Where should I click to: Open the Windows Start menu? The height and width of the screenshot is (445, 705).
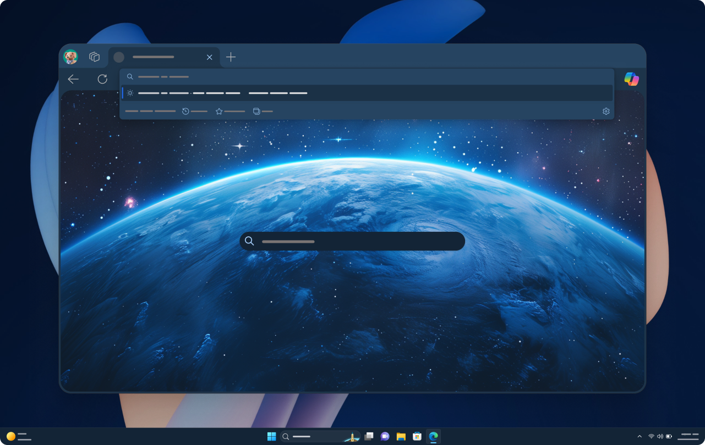(x=271, y=436)
